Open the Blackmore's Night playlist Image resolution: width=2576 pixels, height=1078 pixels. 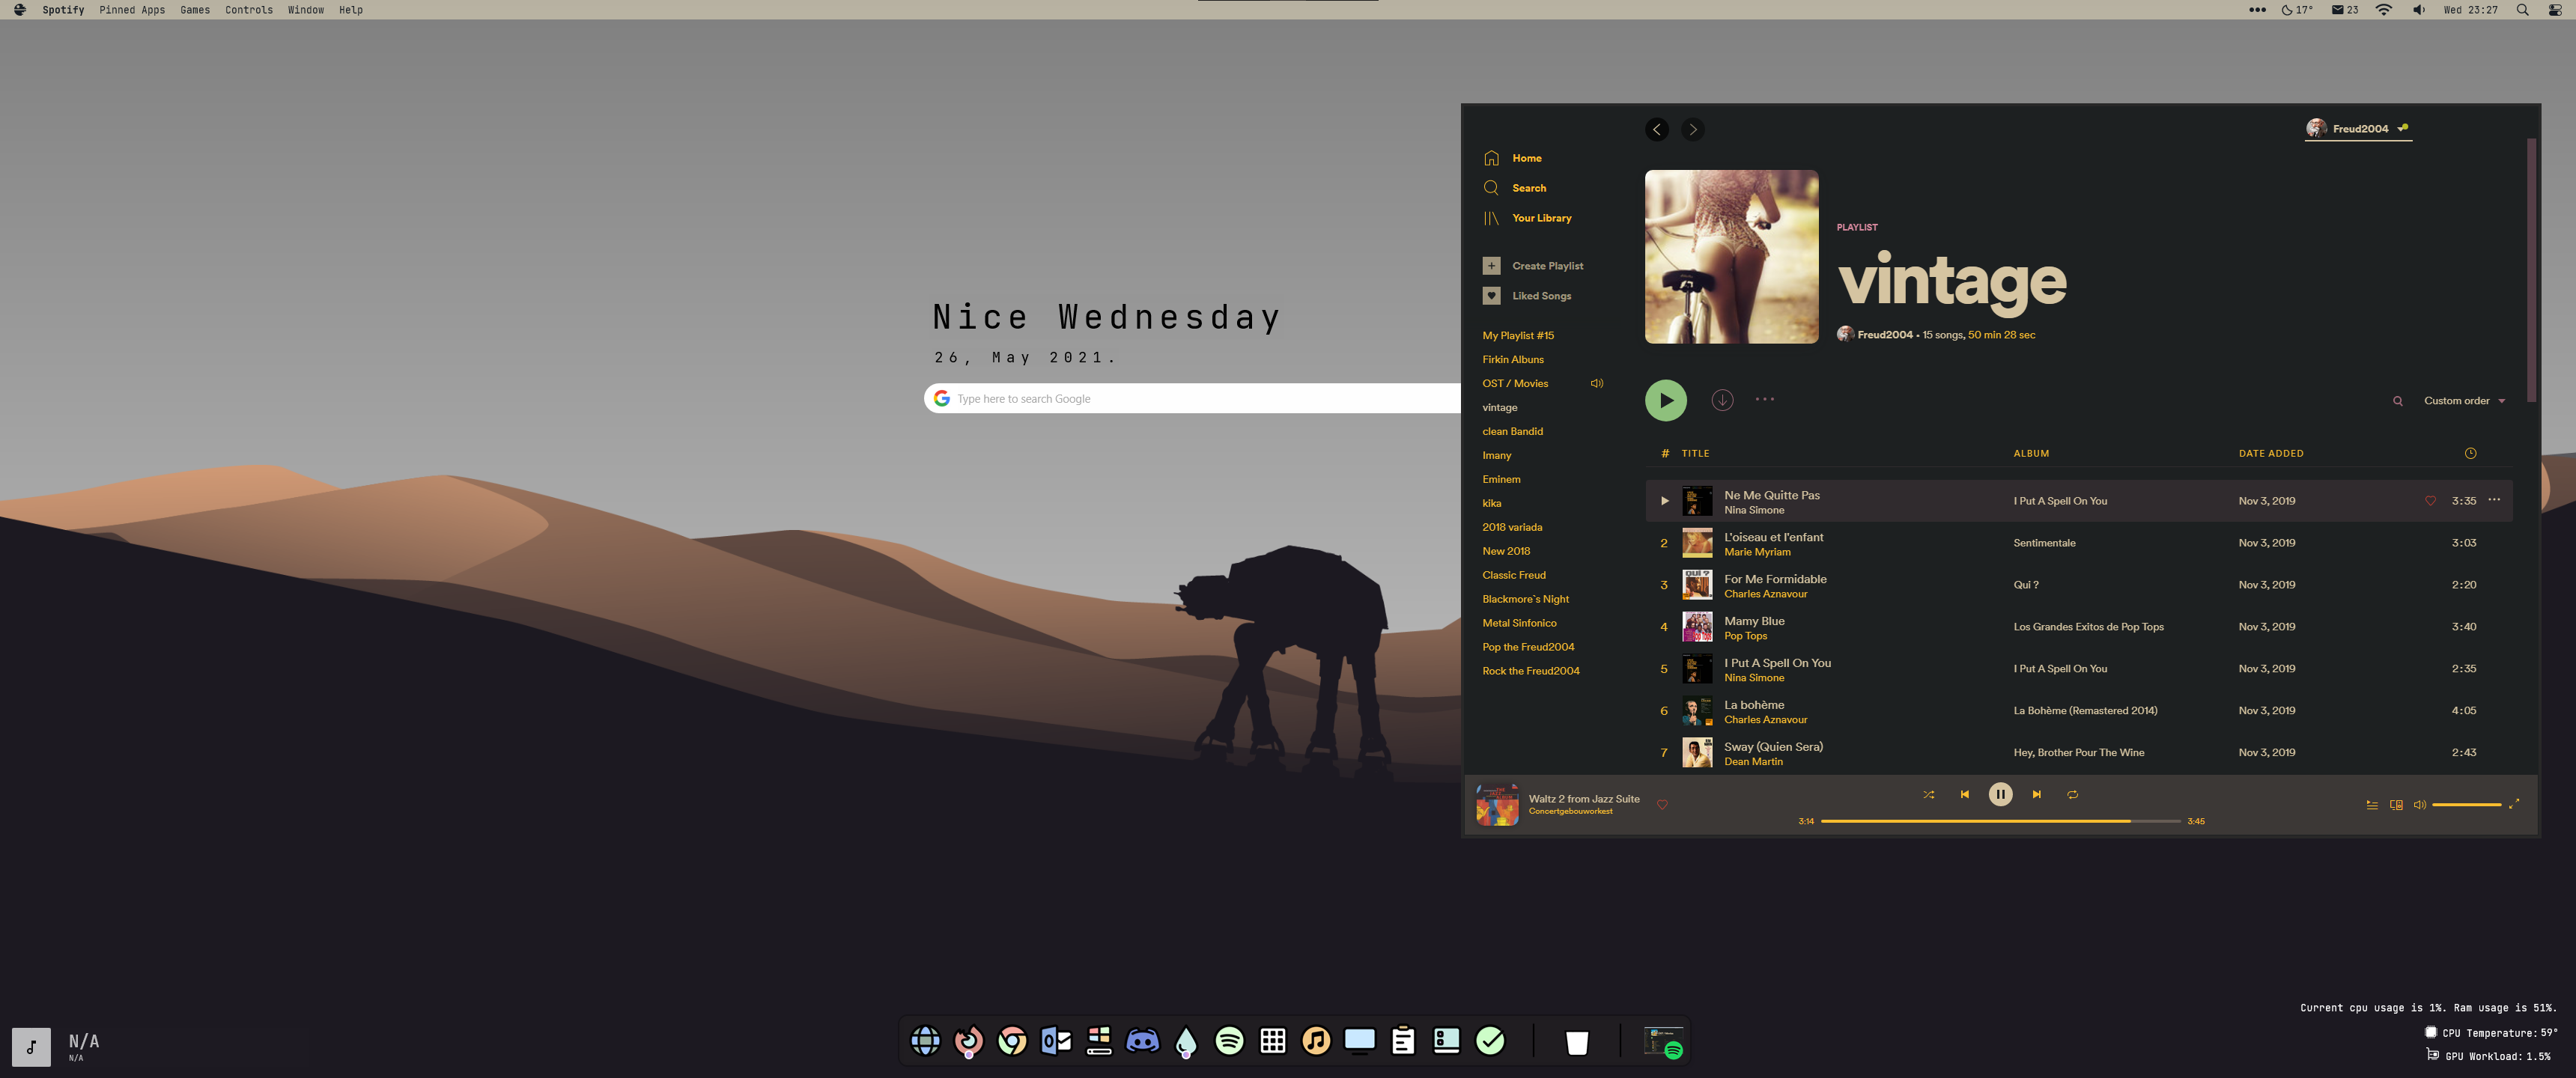click(x=1525, y=599)
